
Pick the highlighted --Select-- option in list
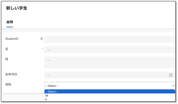110,91
